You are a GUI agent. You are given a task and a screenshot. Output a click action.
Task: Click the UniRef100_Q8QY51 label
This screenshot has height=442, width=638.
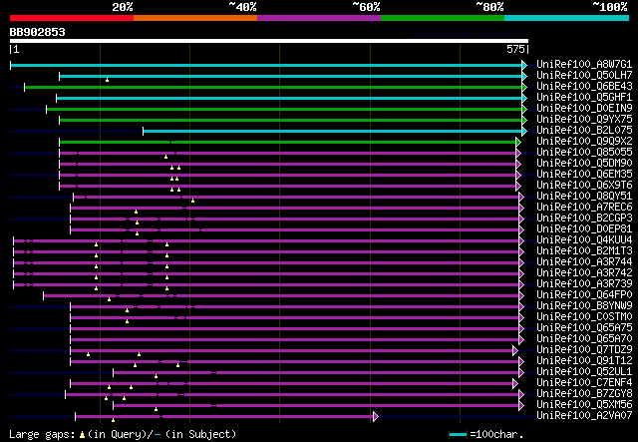(584, 197)
